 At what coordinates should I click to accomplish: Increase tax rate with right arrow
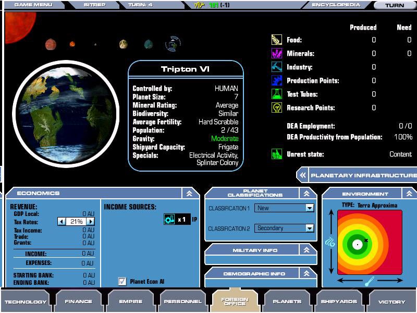[91, 222]
